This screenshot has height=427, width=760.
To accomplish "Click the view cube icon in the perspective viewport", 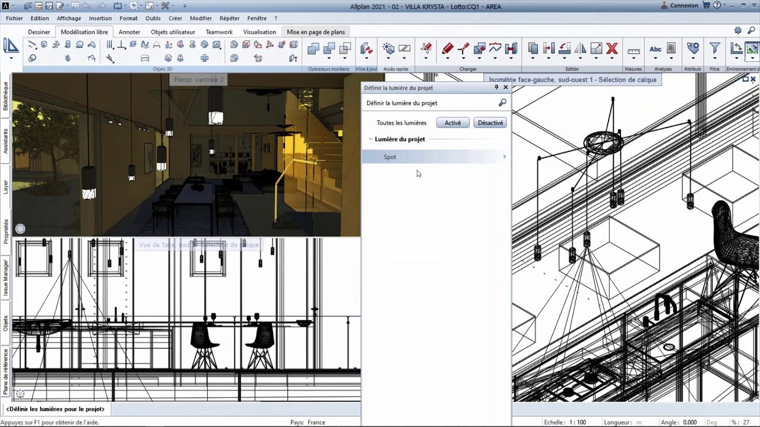I will [x=20, y=228].
